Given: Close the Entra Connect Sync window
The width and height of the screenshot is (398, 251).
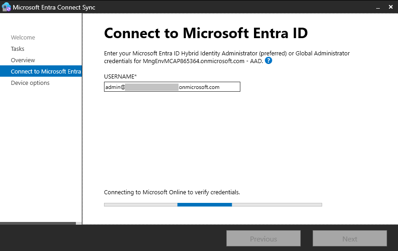Looking at the screenshot, I should tap(391, 7).
